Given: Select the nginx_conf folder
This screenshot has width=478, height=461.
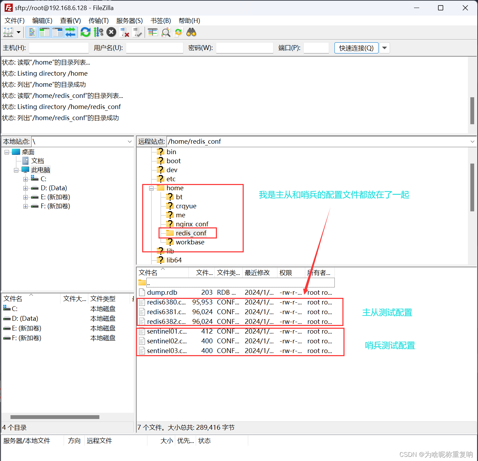Looking at the screenshot, I should [192, 224].
